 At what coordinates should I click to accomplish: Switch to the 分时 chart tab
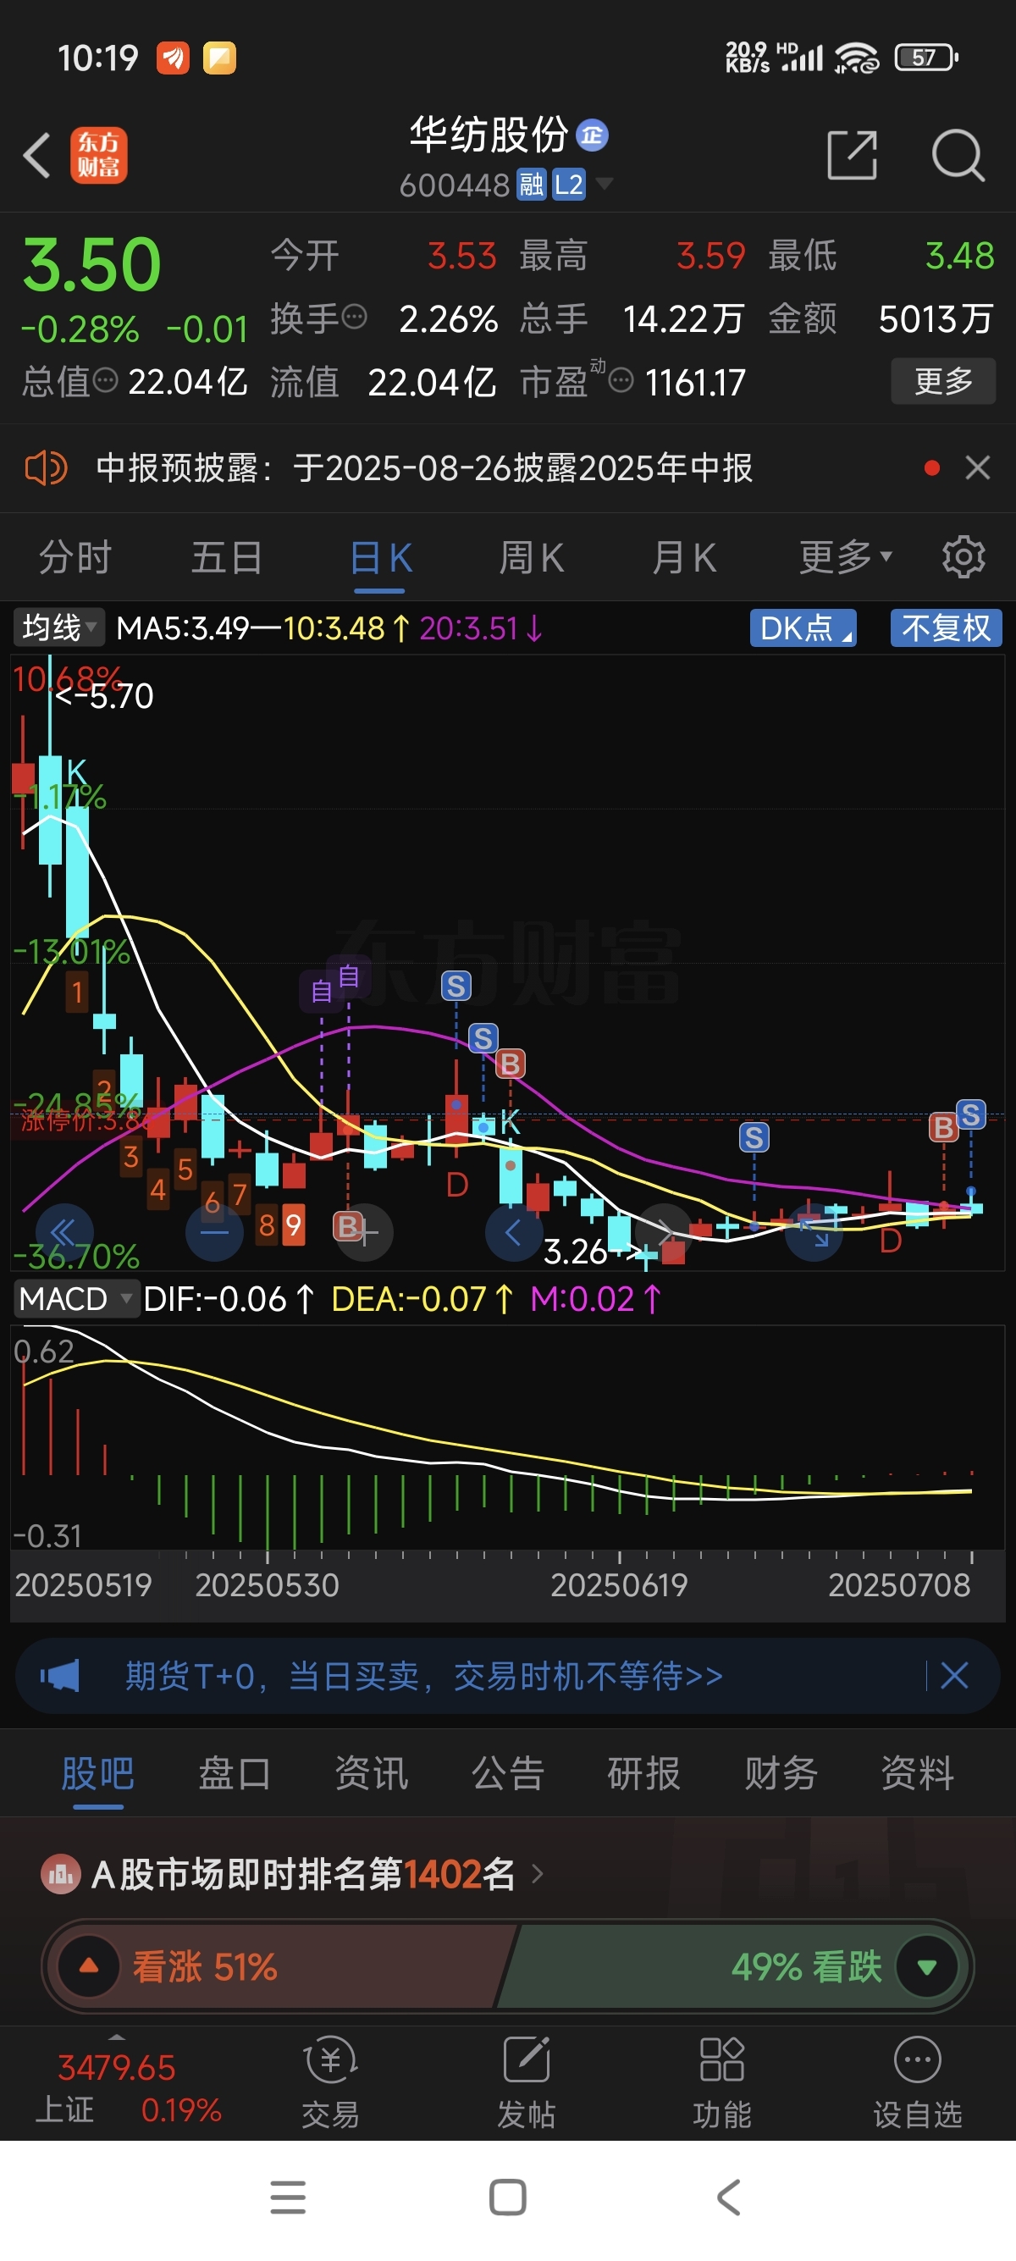[75, 557]
